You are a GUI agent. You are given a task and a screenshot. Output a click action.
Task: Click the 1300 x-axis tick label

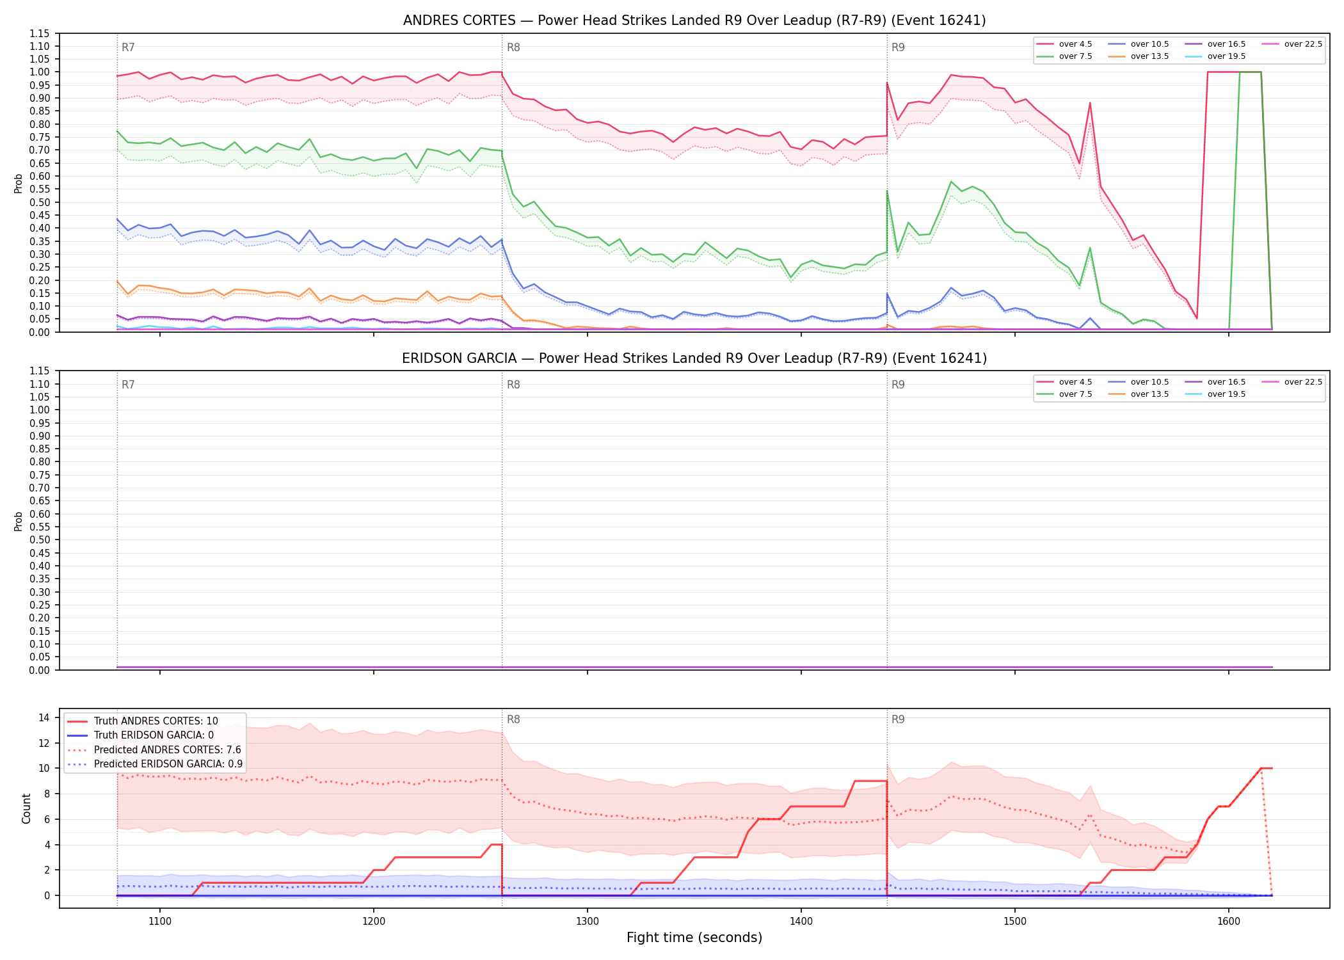[x=588, y=922]
